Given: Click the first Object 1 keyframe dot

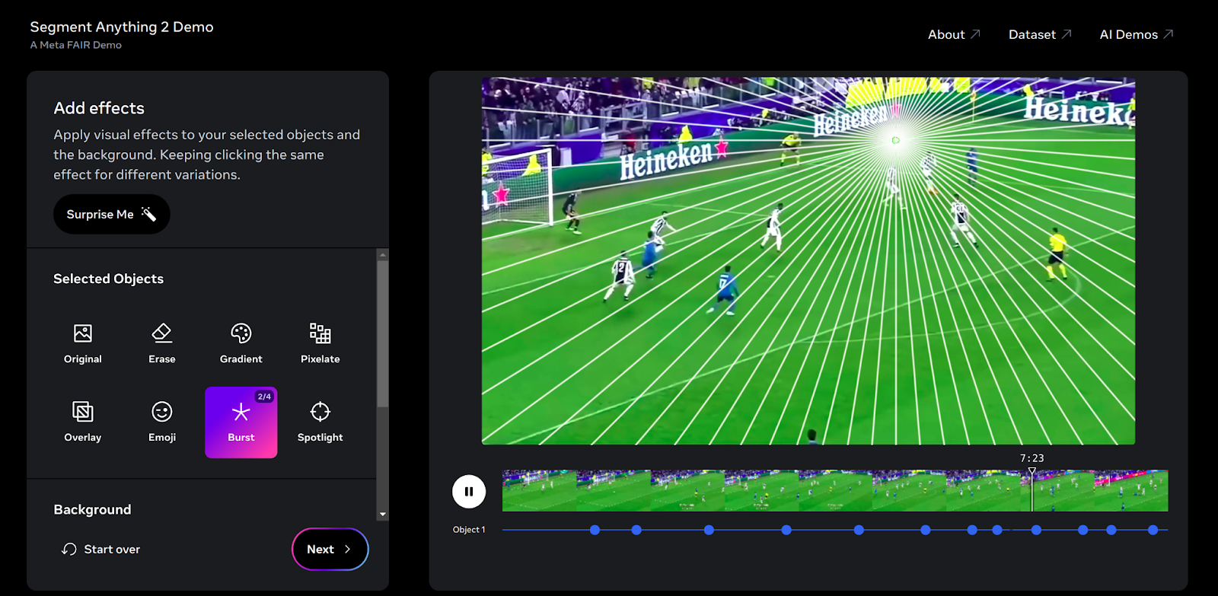Looking at the screenshot, I should point(595,530).
